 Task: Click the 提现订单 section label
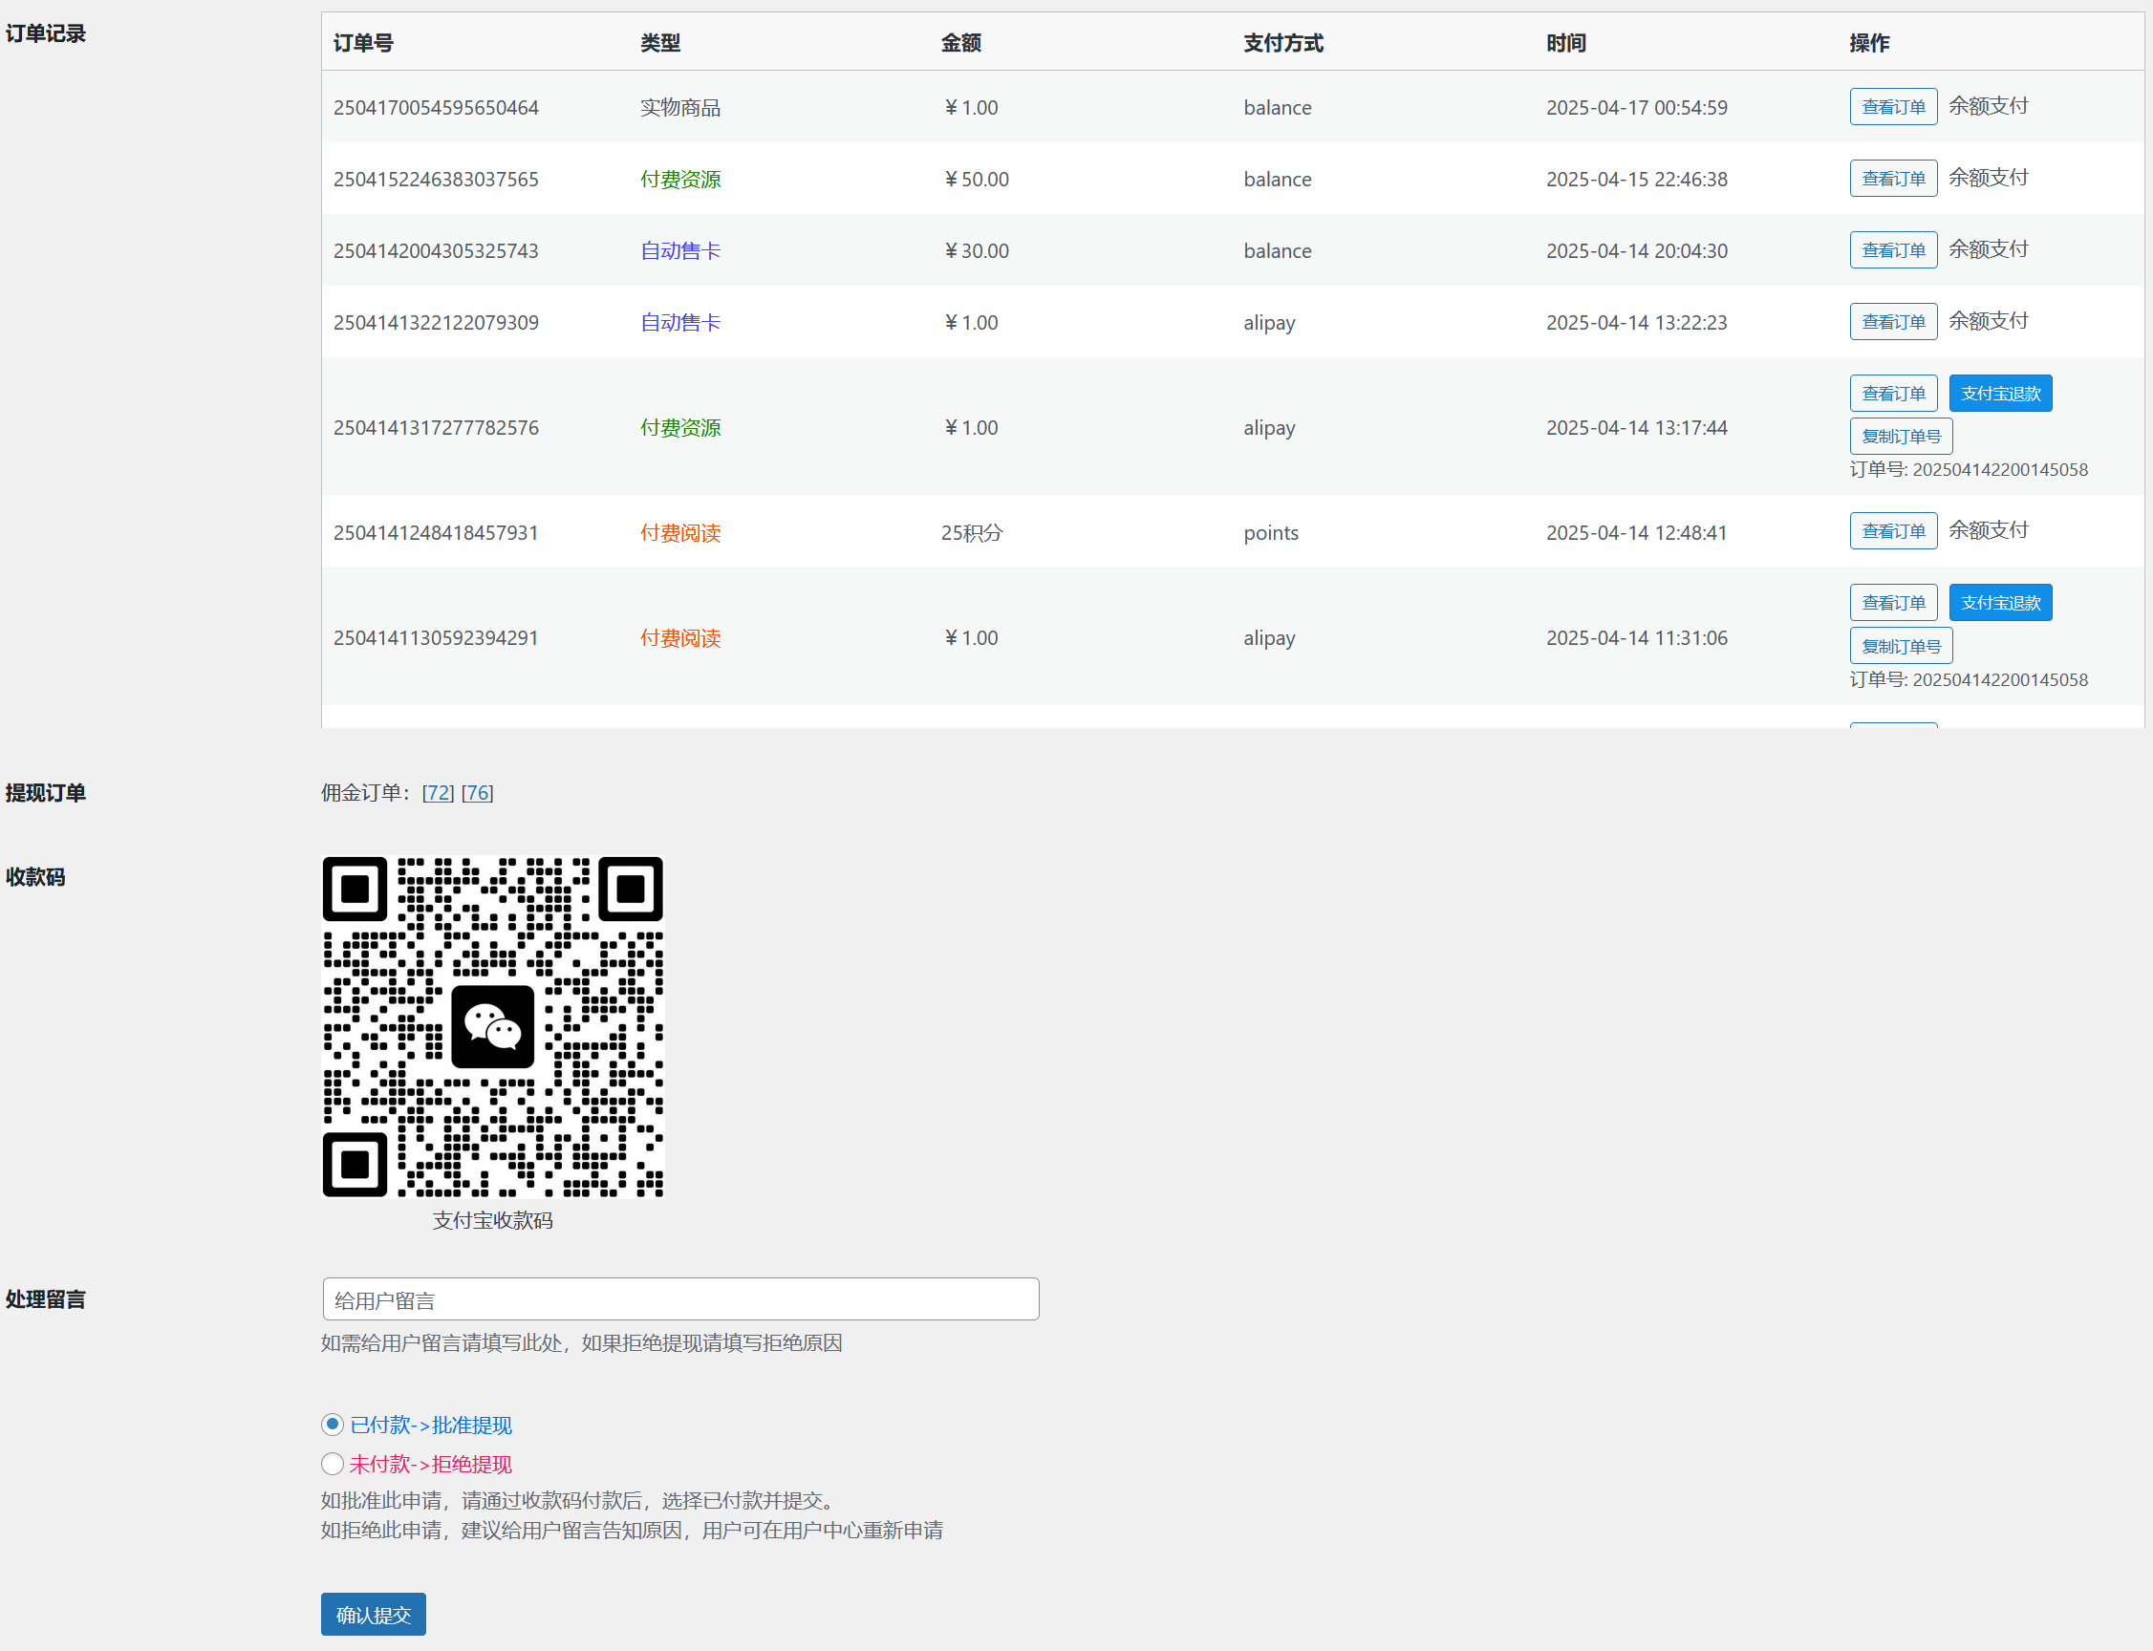coord(45,792)
